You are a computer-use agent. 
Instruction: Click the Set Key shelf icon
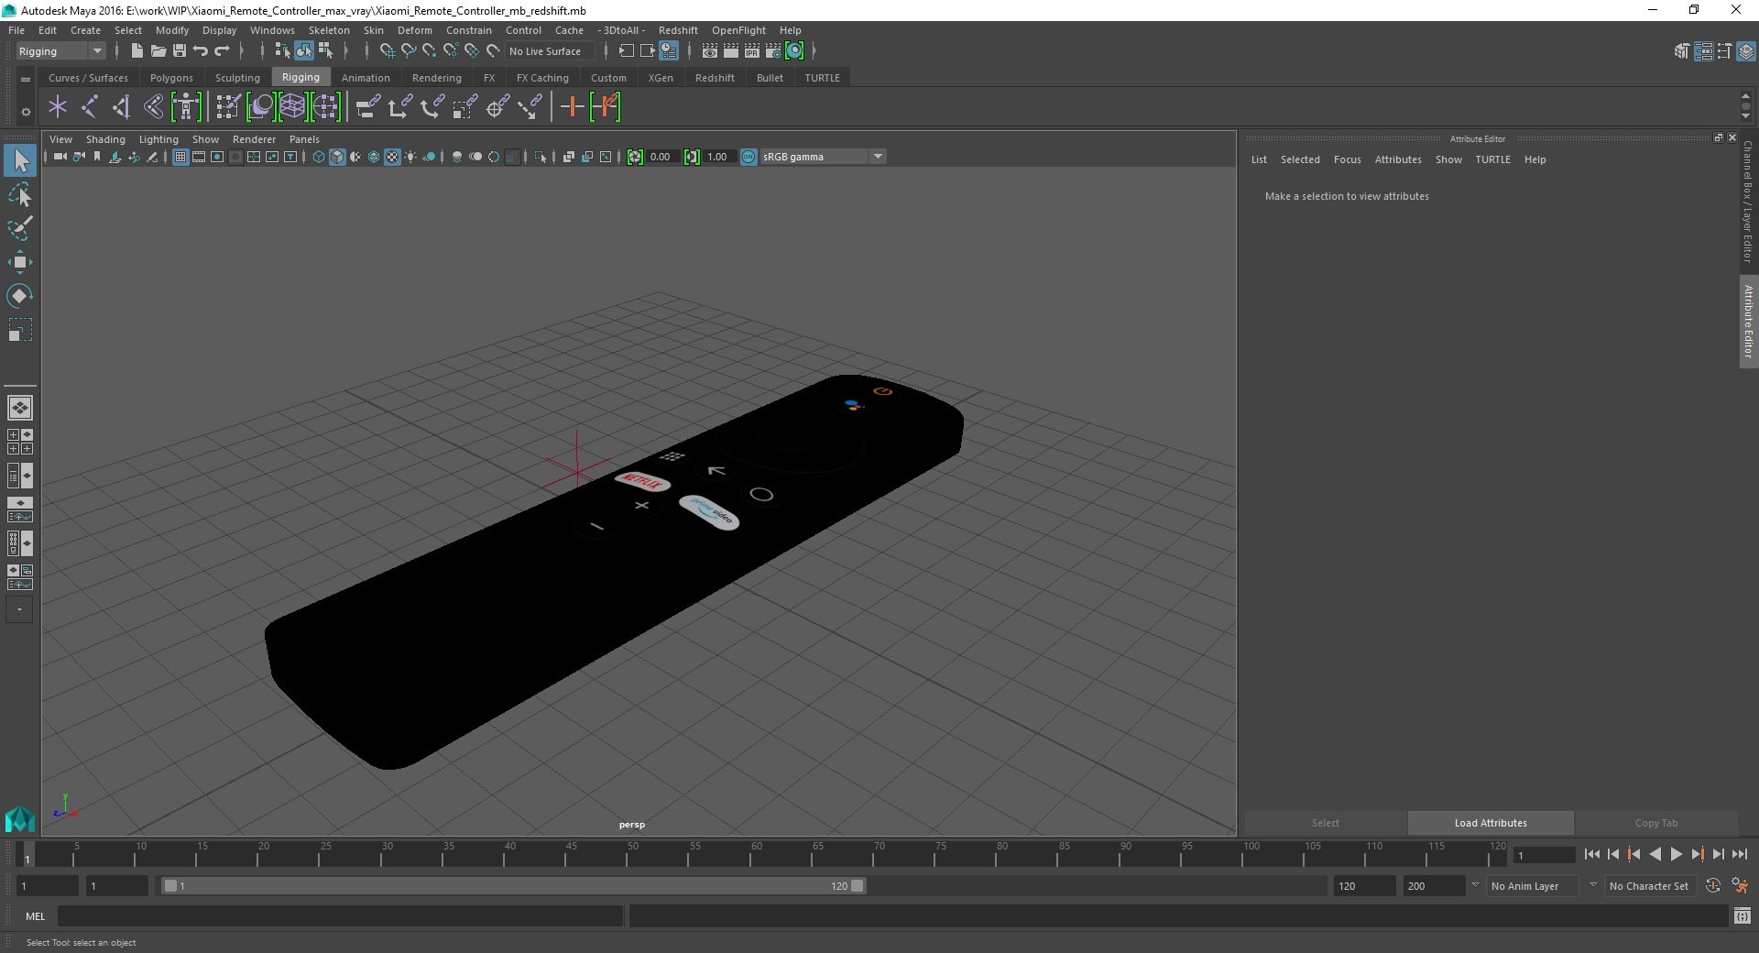tap(573, 107)
